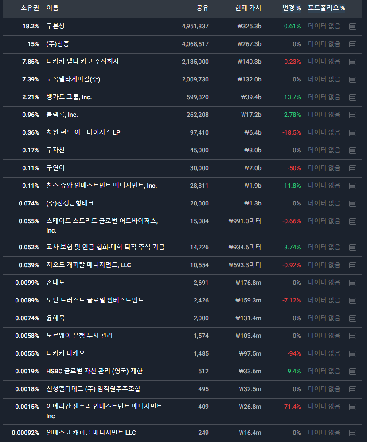Open calendar icon in 손태도 row
This screenshot has width=367, height=442.
tap(353, 283)
